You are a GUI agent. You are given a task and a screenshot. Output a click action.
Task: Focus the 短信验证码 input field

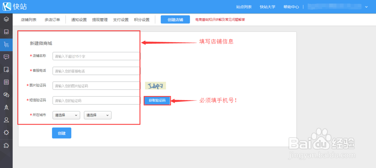click(x=96, y=101)
